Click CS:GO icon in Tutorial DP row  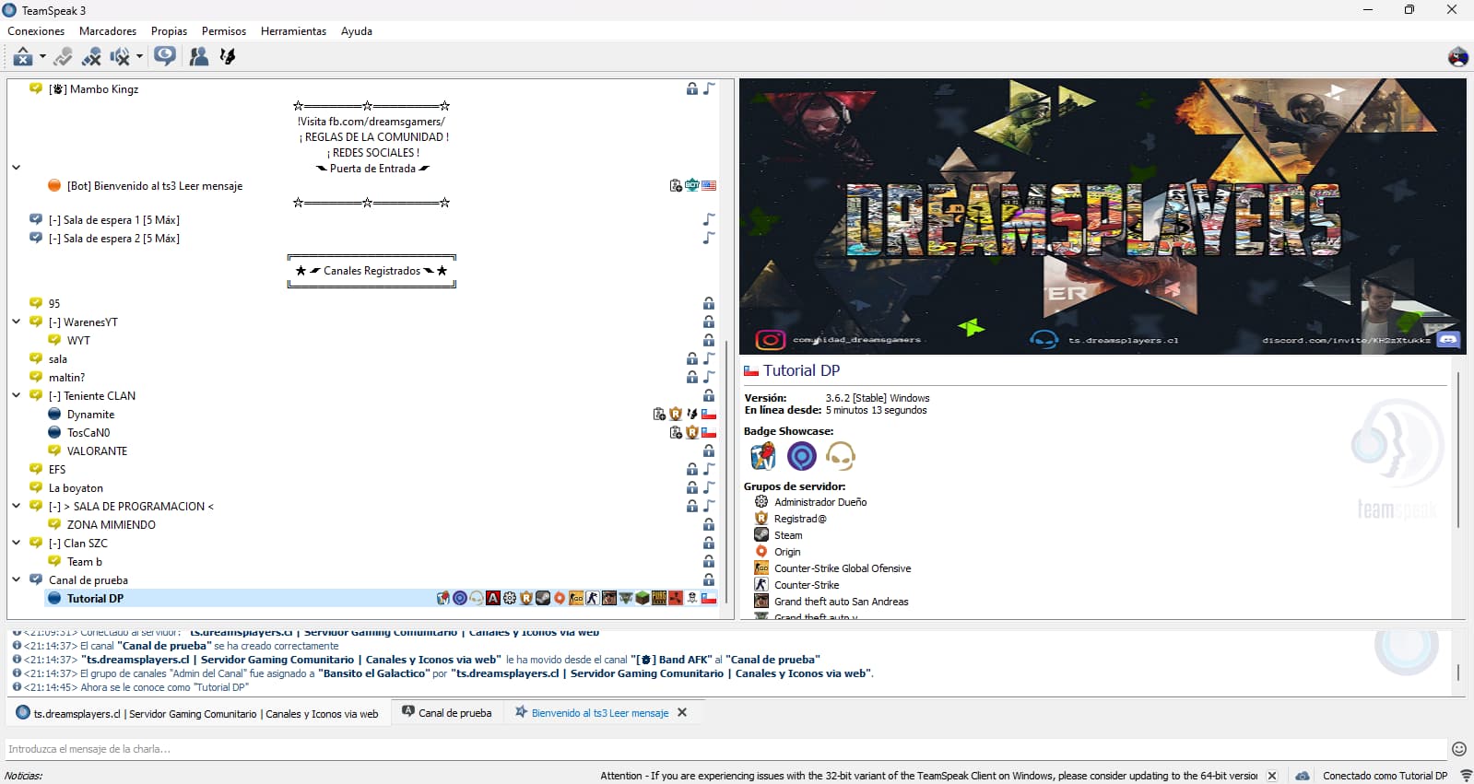(576, 599)
